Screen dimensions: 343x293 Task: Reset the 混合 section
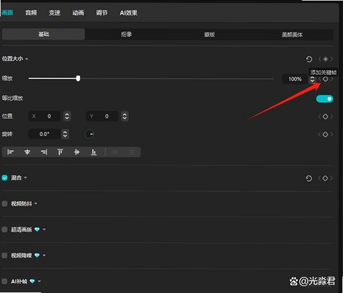(309, 178)
